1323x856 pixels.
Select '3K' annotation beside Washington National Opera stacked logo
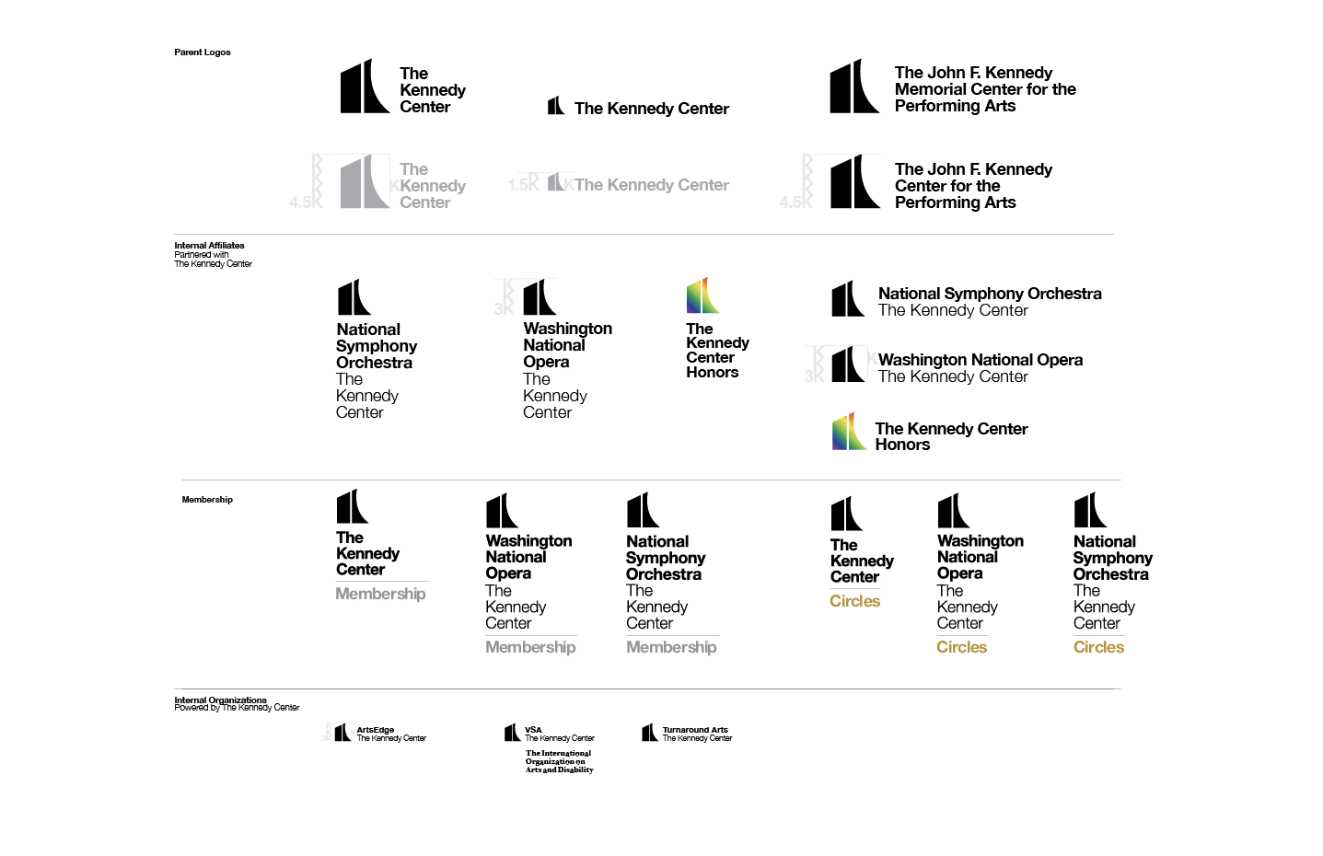pyautogui.click(x=504, y=308)
